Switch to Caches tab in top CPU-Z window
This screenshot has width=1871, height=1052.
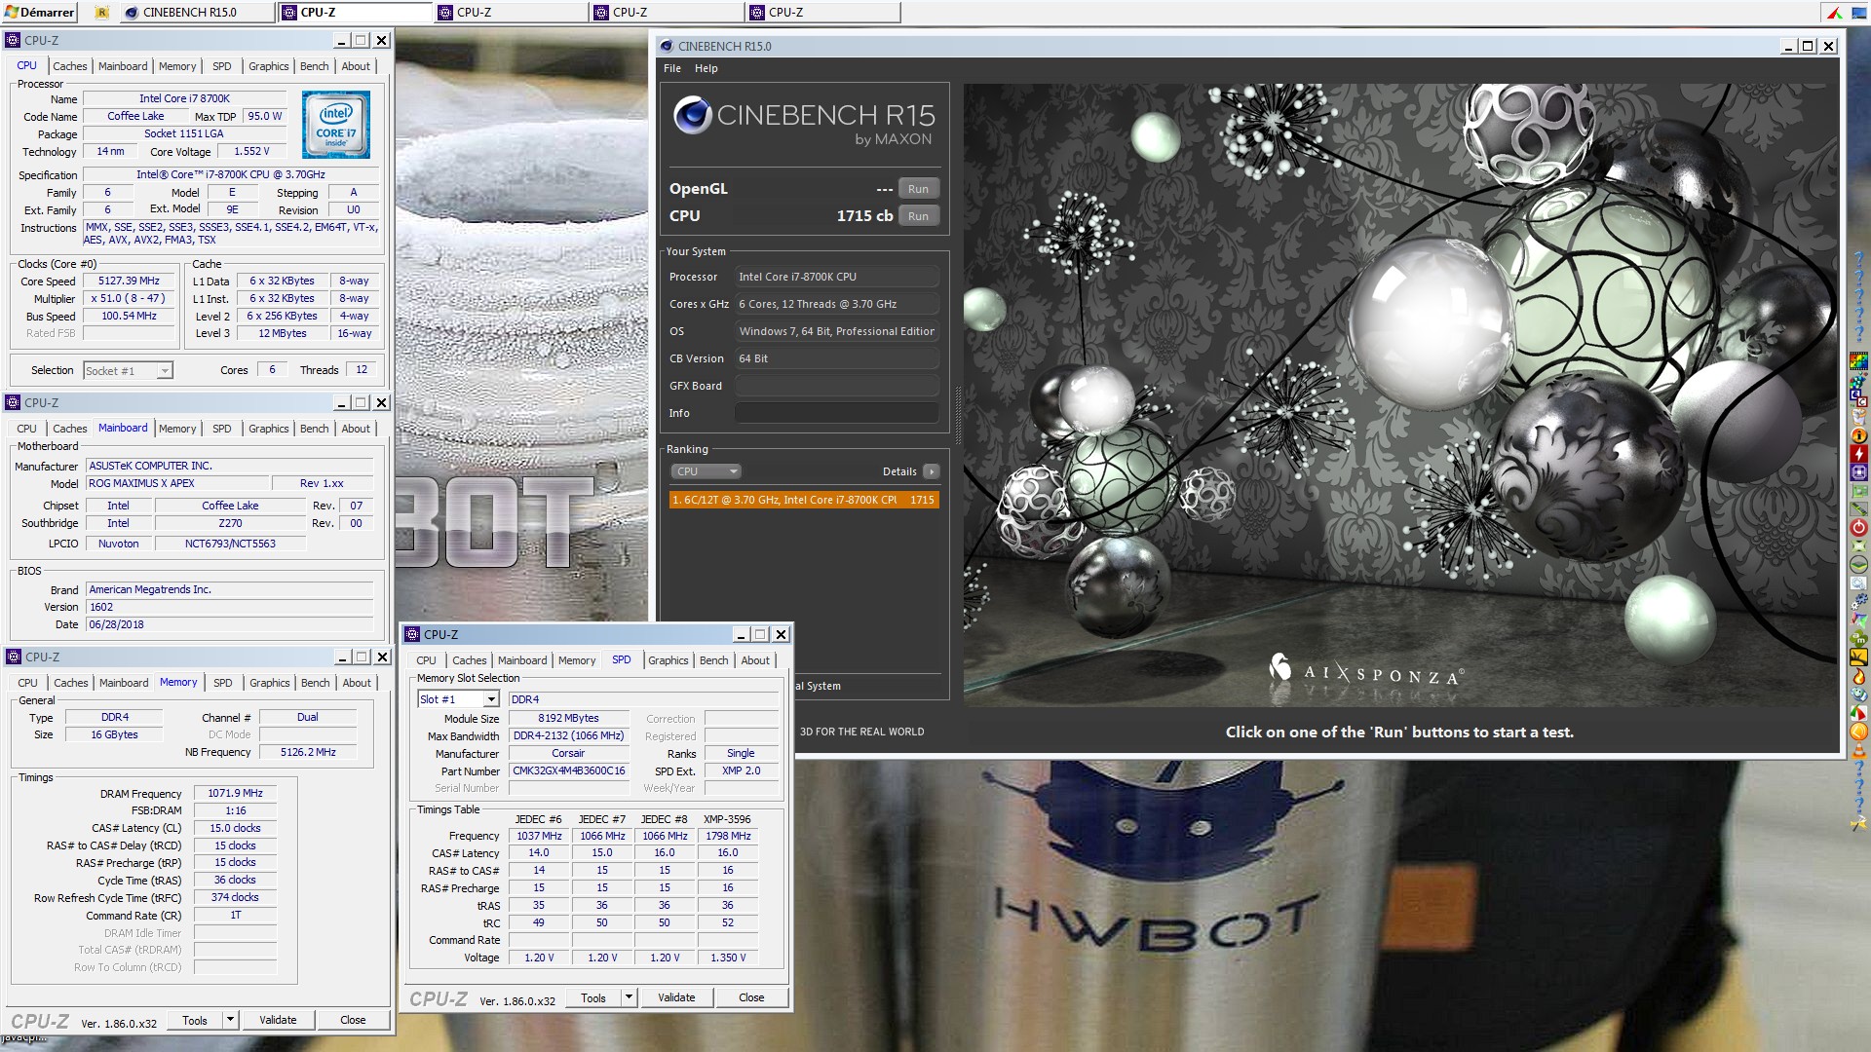point(69,66)
